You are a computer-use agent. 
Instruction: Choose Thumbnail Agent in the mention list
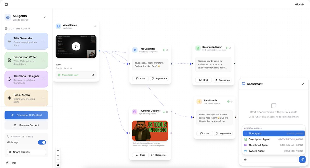coord(273,145)
